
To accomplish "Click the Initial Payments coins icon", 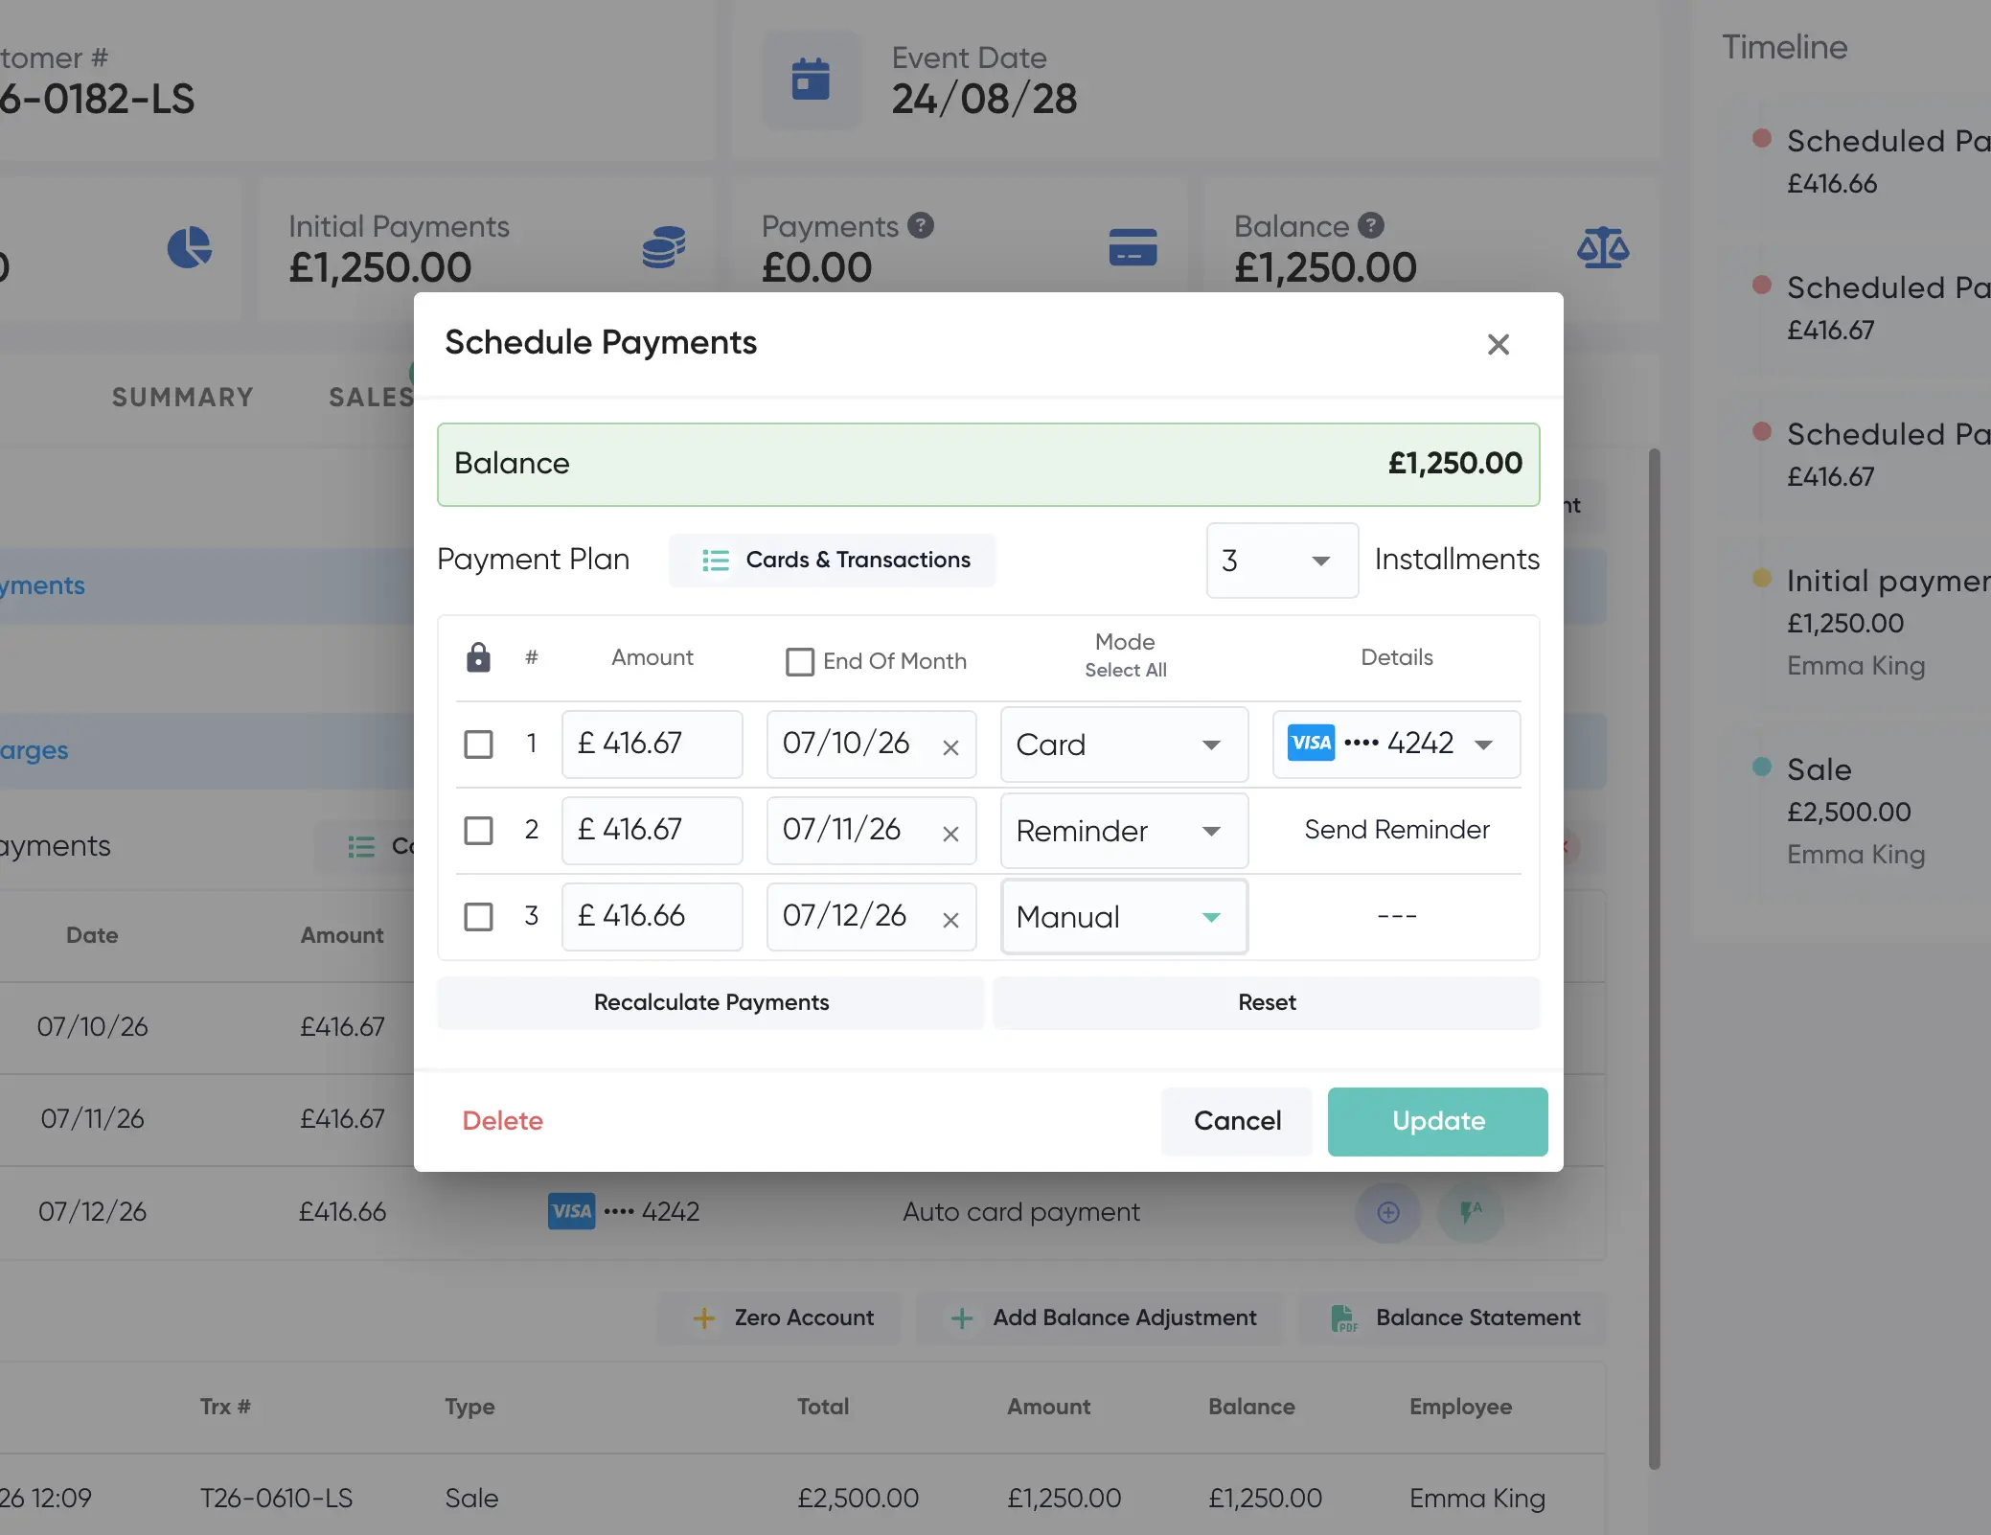I will click(664, 247).
